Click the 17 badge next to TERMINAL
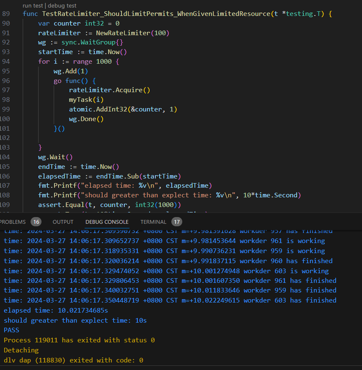Screen dimensions: 362x370 [x=177, y=222]
